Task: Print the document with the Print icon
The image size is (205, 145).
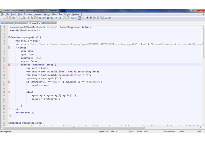Action: tap(24, 18)
